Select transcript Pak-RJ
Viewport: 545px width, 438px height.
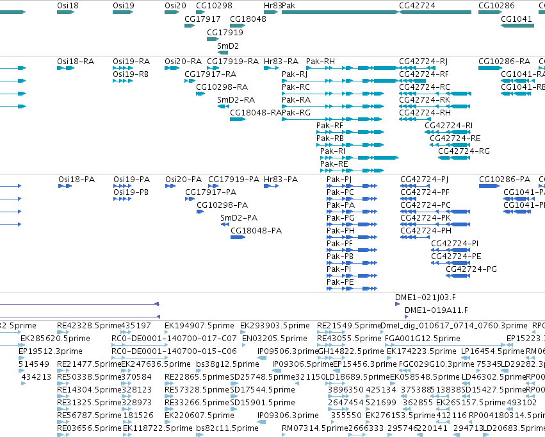295,74
